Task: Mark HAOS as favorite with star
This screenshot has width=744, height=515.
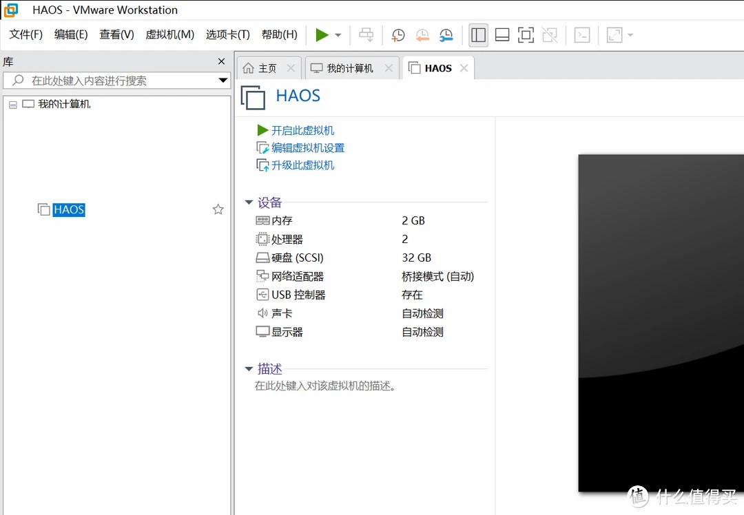Action: point(218,209)
